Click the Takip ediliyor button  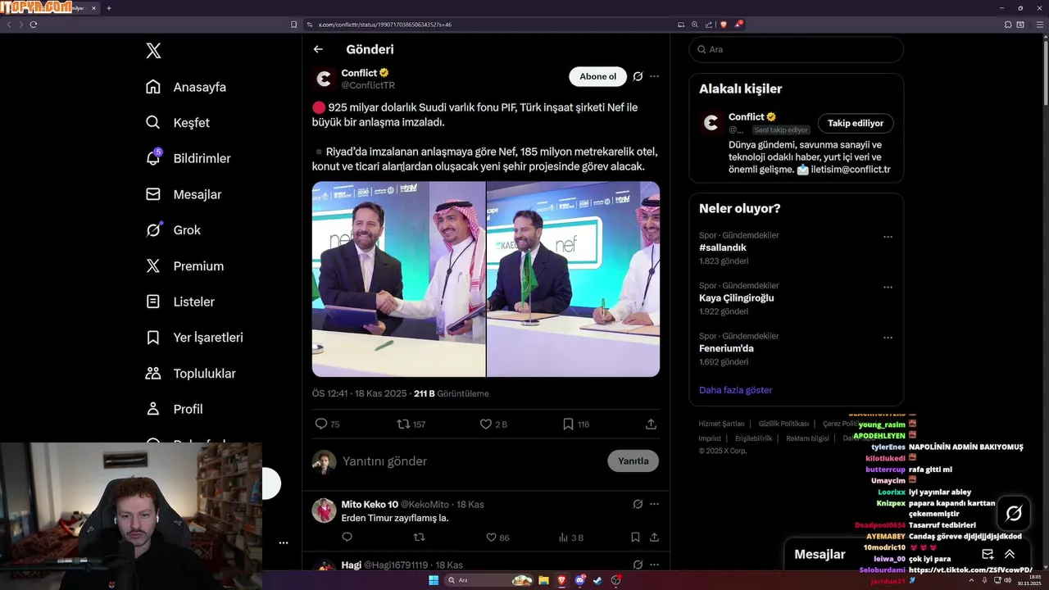[856, 123]
